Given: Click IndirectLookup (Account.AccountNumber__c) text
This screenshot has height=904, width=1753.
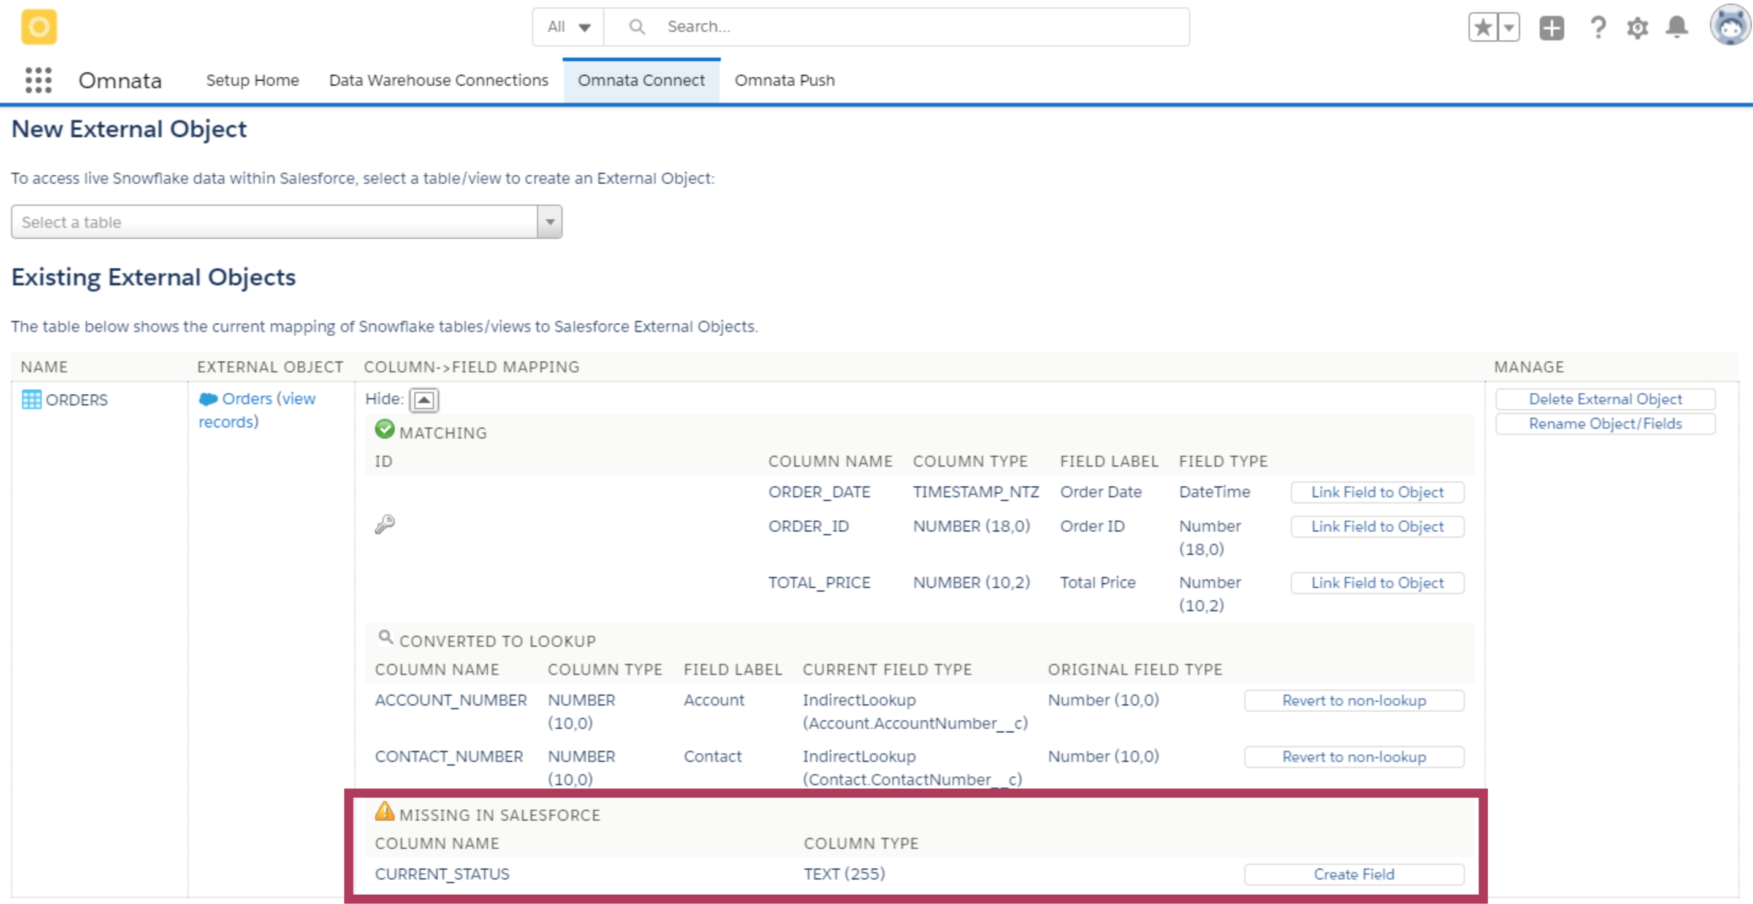Looking at the screenshot, I should [x=915, y=712].
